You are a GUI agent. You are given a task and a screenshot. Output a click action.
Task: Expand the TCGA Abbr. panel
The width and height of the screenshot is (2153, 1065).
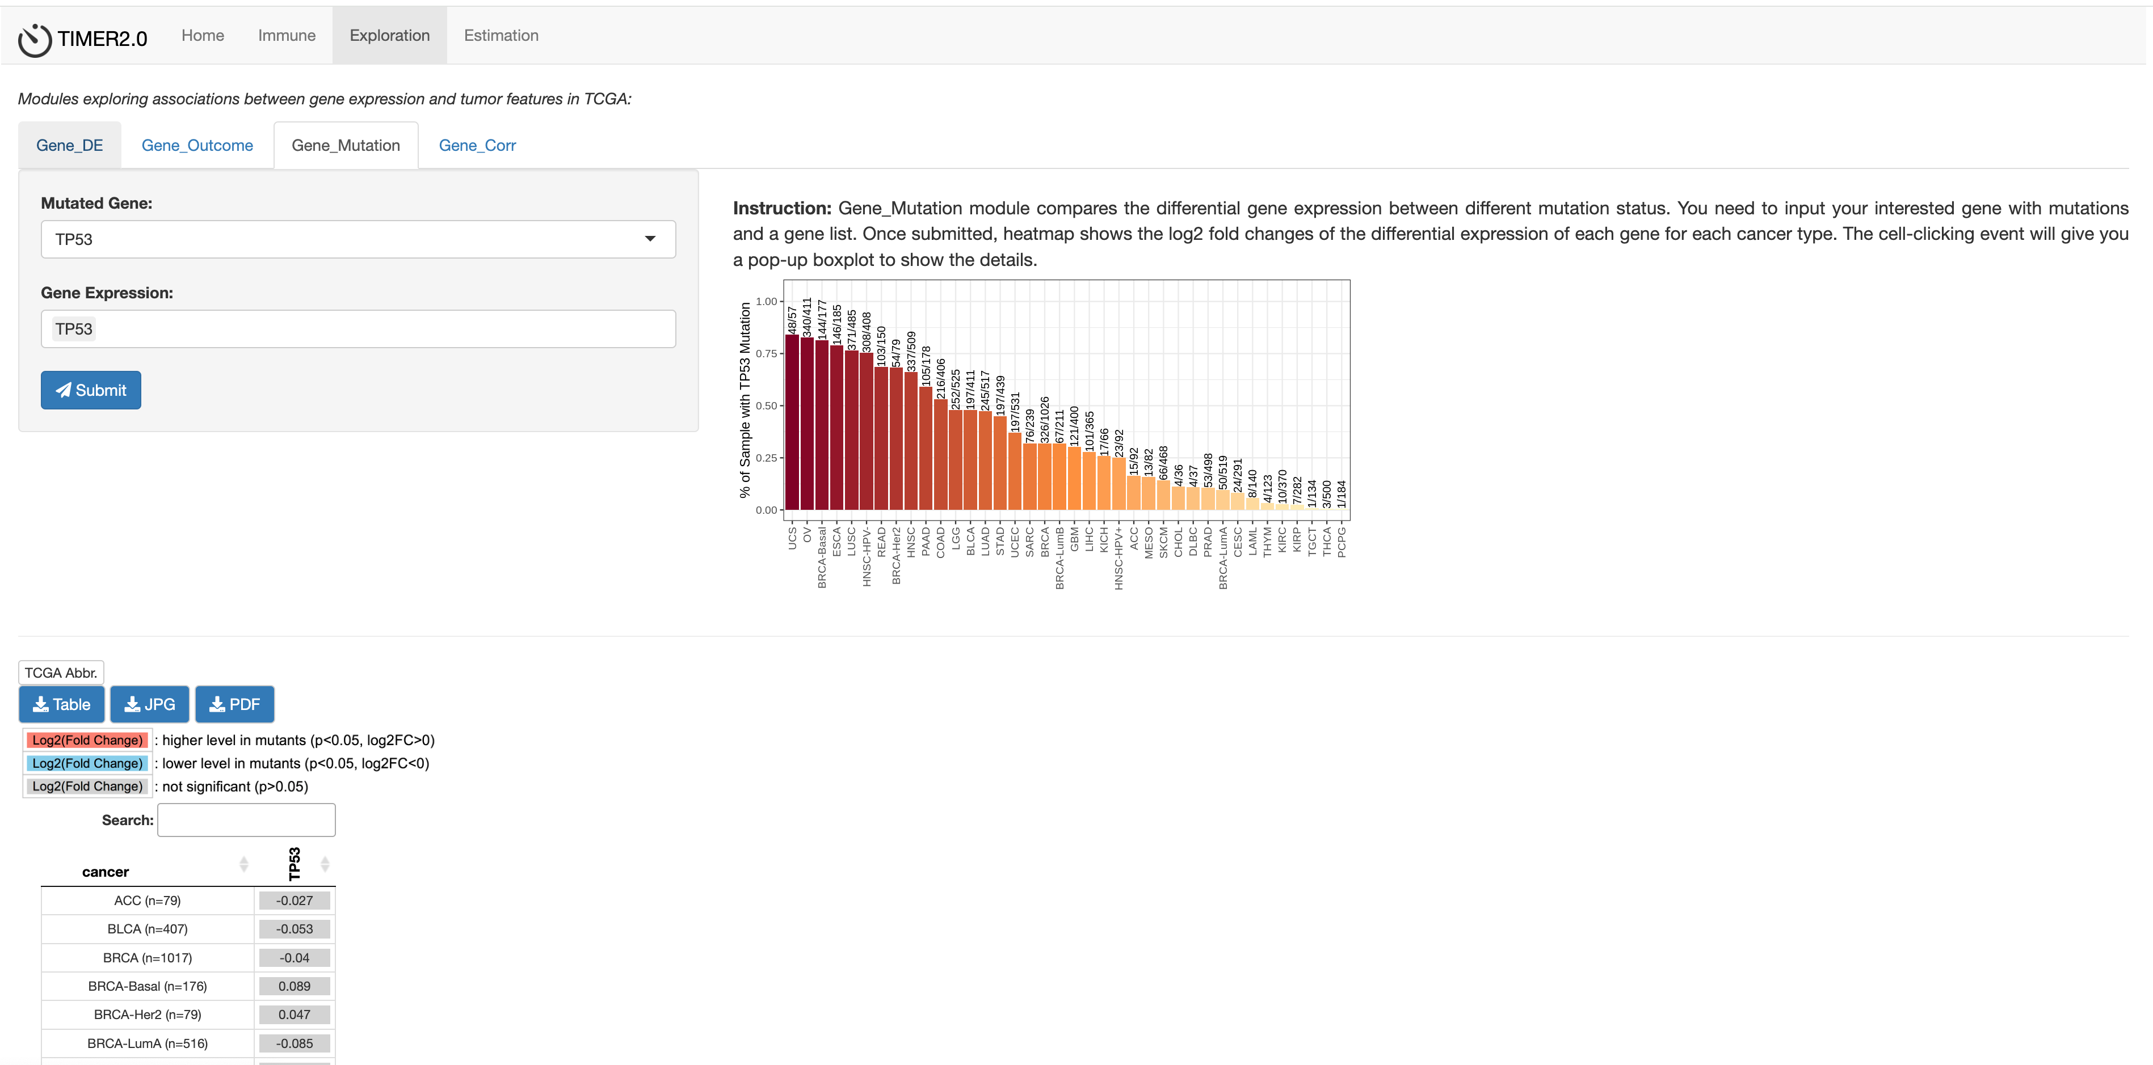coord(61,673)
